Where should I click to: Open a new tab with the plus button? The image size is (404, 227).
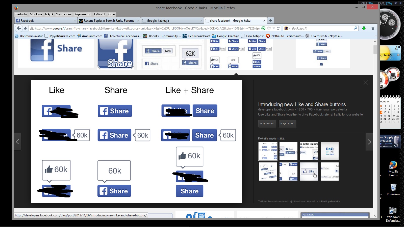[271, 21]
